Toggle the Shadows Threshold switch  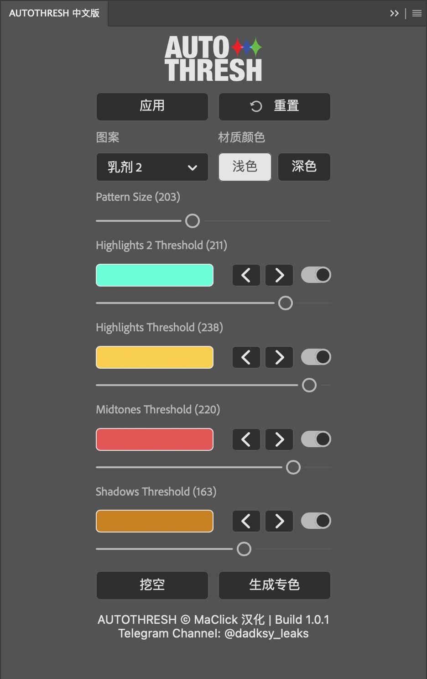[316, 521]
